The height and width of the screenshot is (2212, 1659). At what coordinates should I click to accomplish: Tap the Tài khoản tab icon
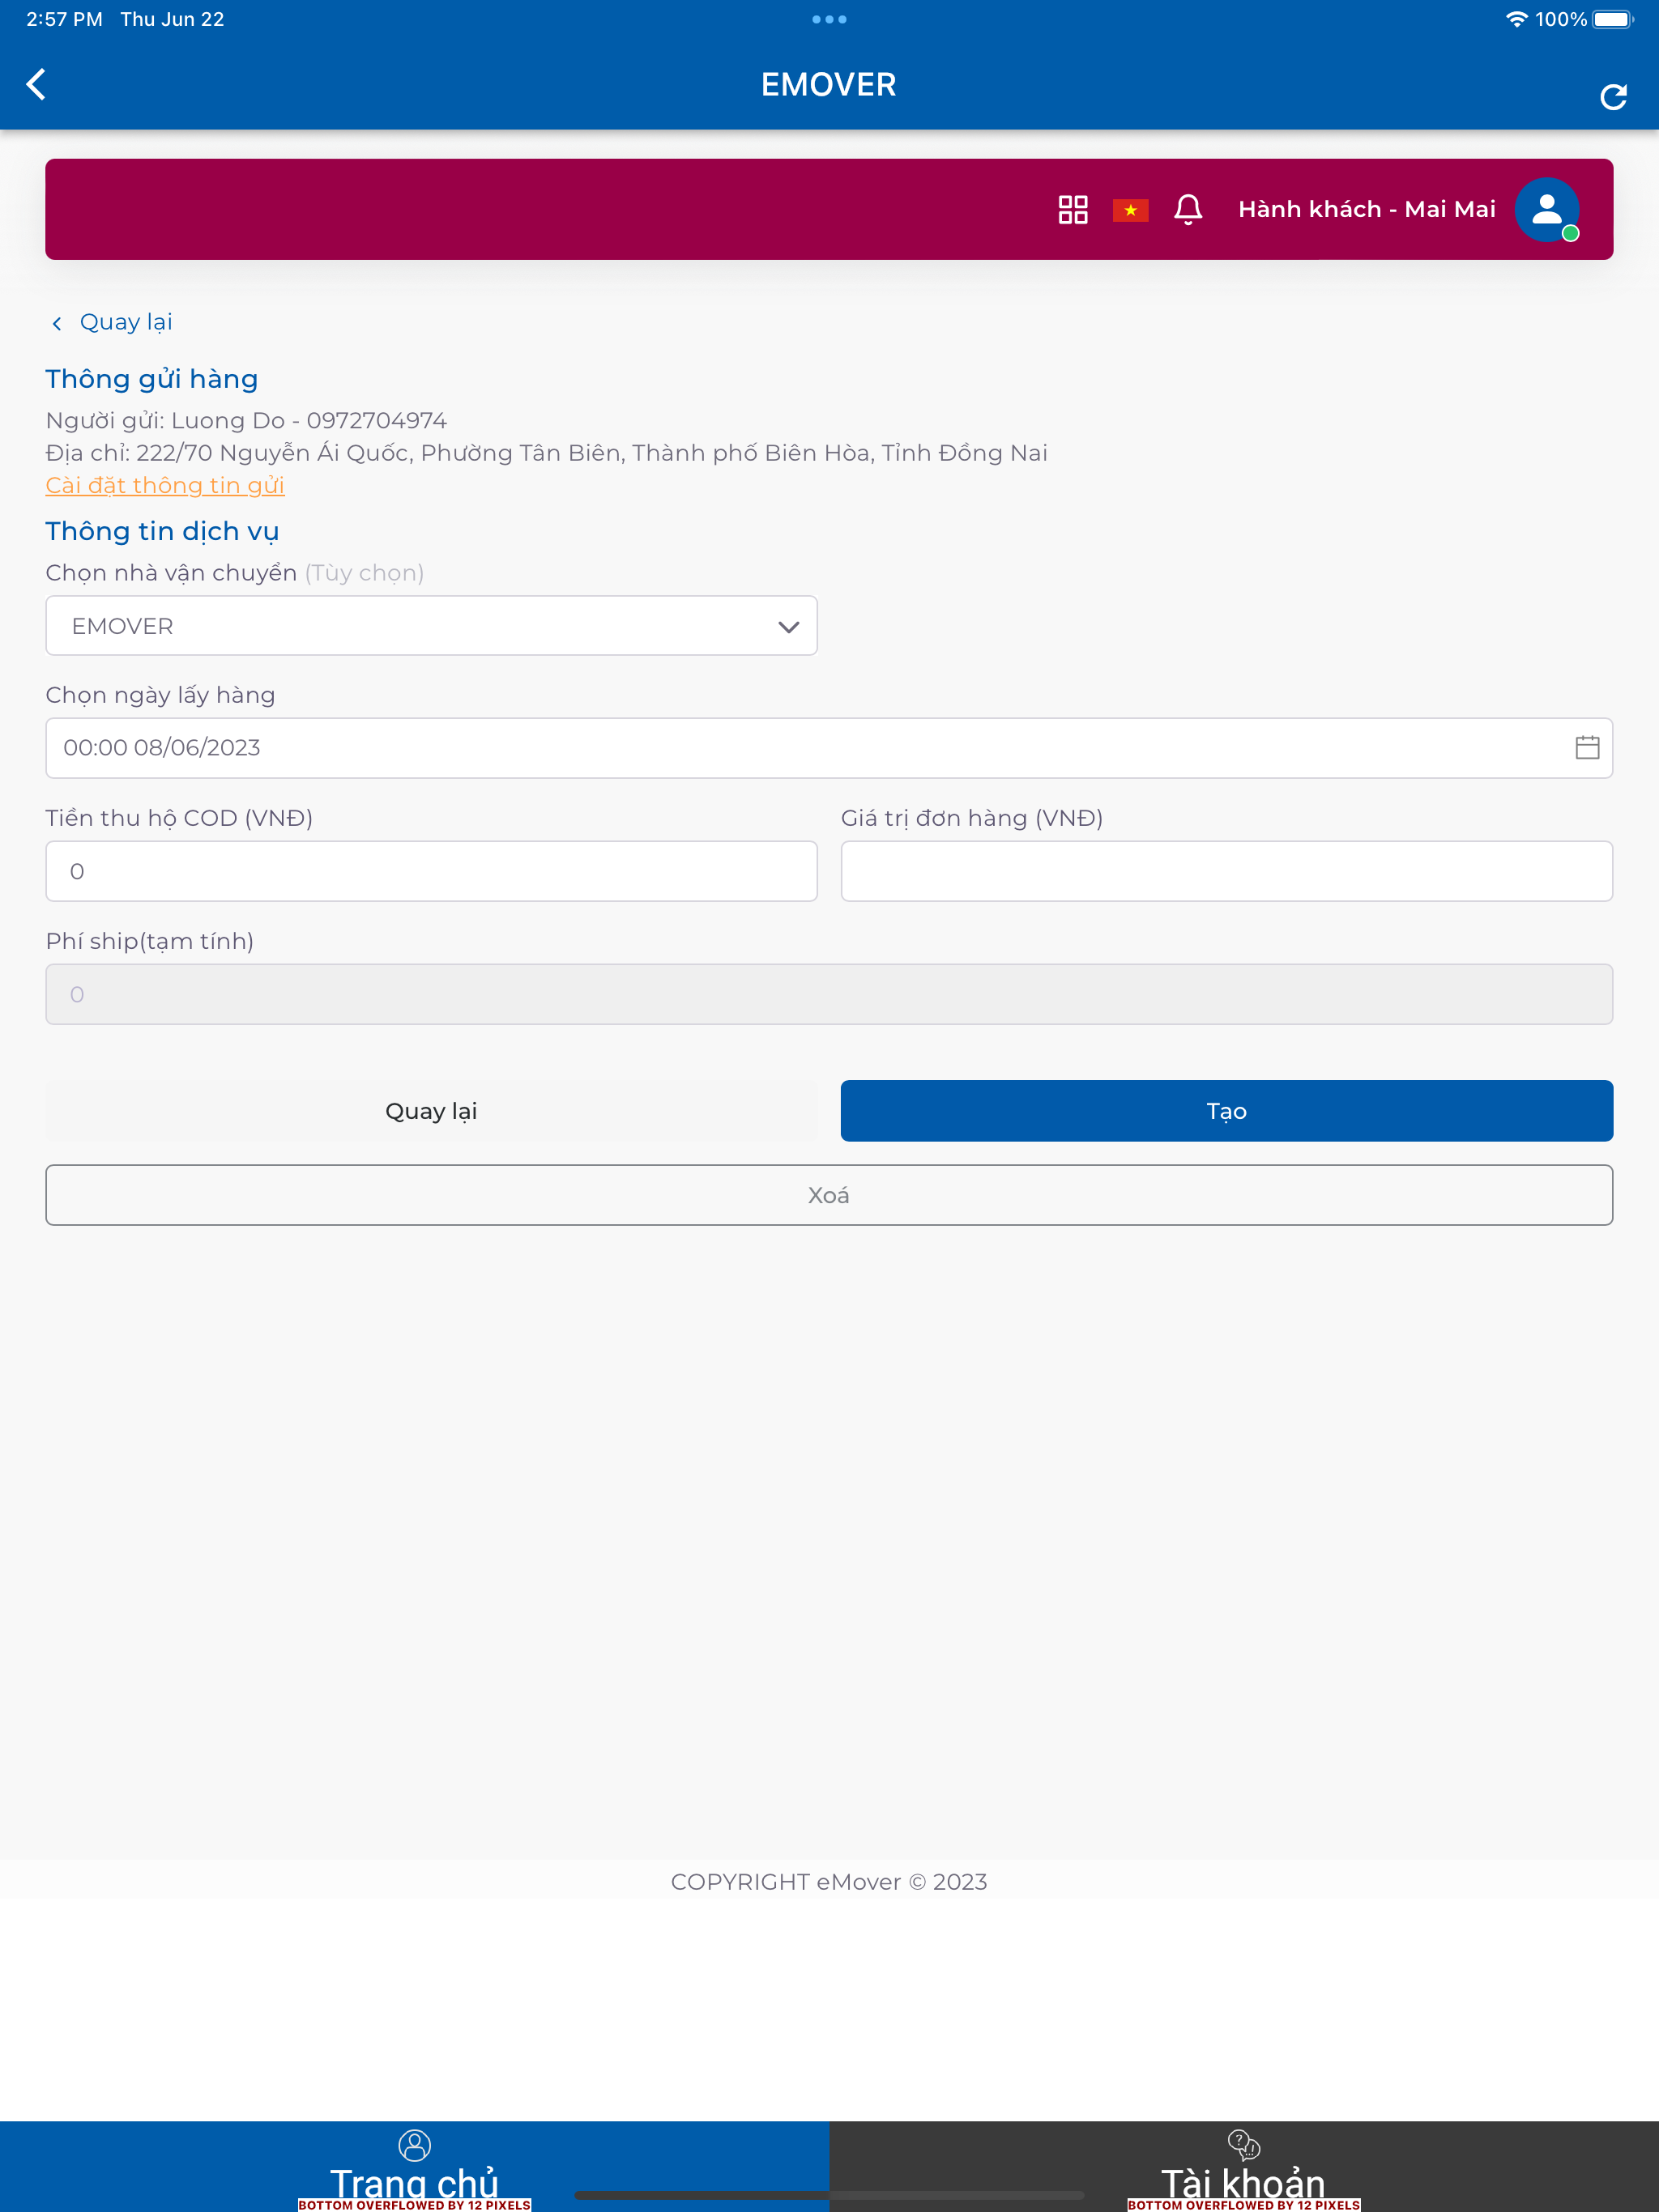pos(1243,2144)
